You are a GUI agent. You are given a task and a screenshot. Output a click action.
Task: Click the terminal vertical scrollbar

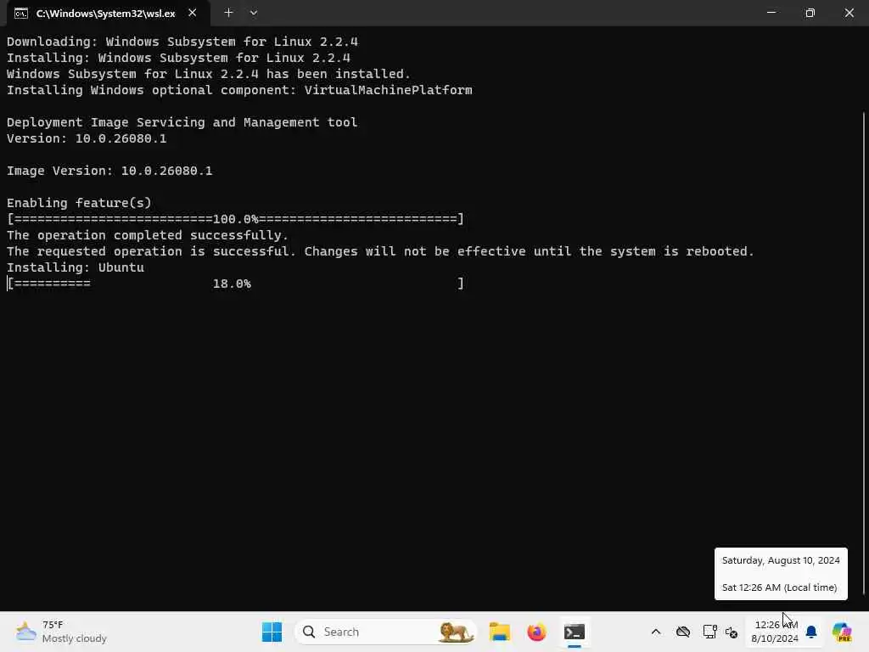click(x=863, y=352)
